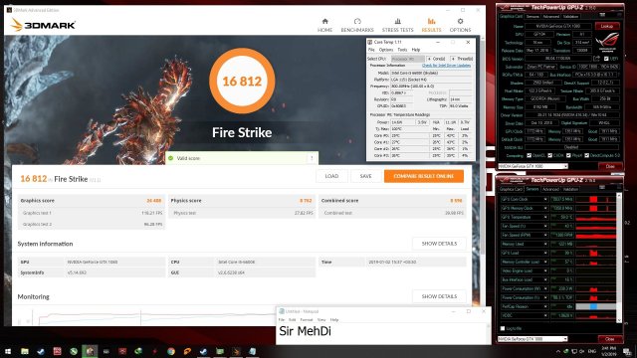Open GPU selector dropdown in GPU-Z Sensors window
Screen dimensions: 637x358
point(532,339)
